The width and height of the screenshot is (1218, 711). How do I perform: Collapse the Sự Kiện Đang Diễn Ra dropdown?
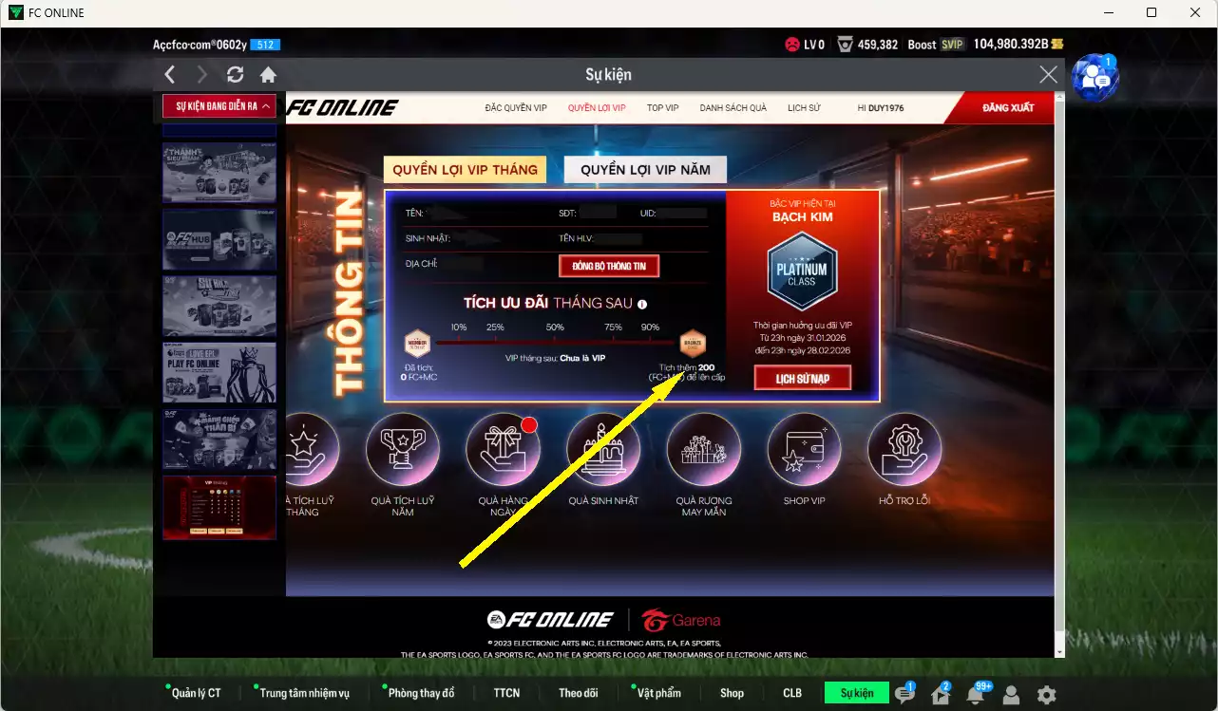219,106
